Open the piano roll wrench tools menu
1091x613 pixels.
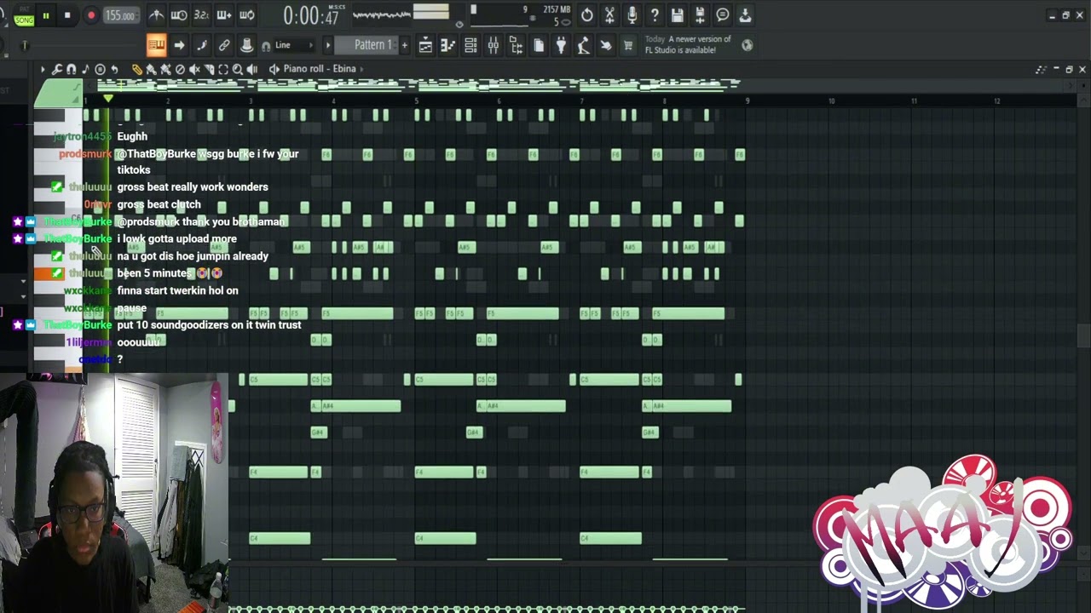[x=57, y=69]
